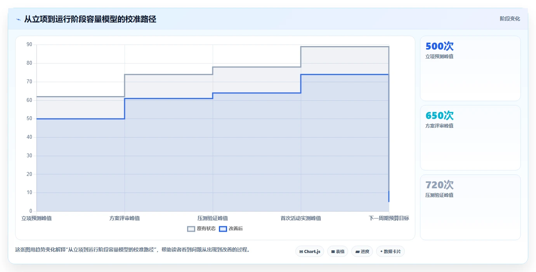Screen dimensions: 536x272
Task: Open the 650次 方案评审峰值 card
Action: pyautogui.click(x=470, y=138)
